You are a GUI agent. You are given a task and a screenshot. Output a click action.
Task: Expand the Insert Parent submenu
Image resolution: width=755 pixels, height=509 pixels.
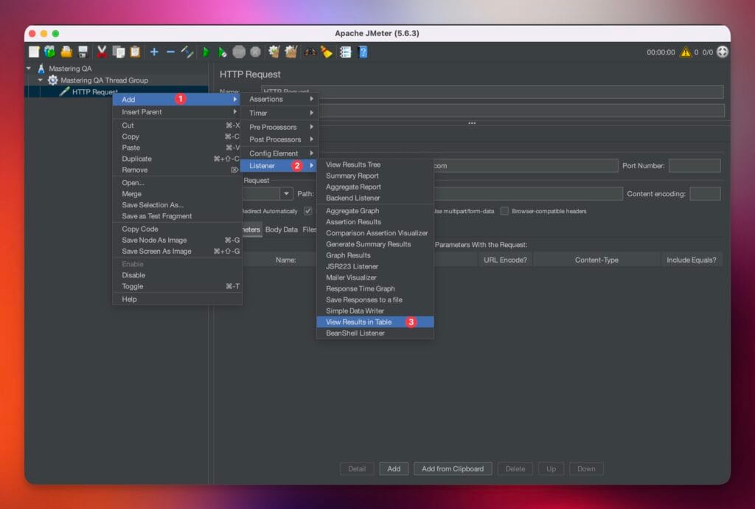tap(177, 111)
